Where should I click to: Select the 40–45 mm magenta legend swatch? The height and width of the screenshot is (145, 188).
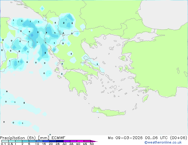(x=80, y=141)
